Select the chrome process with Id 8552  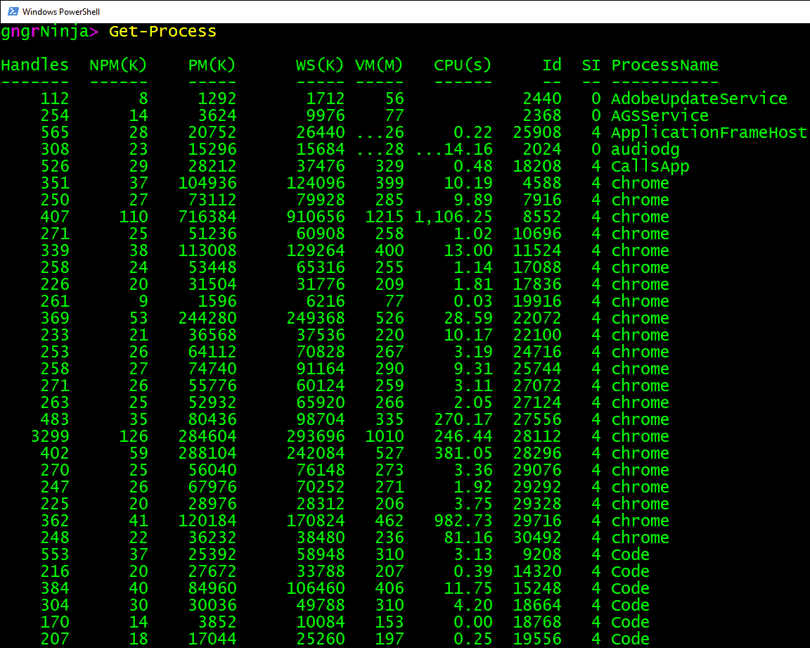pos(640,217)
